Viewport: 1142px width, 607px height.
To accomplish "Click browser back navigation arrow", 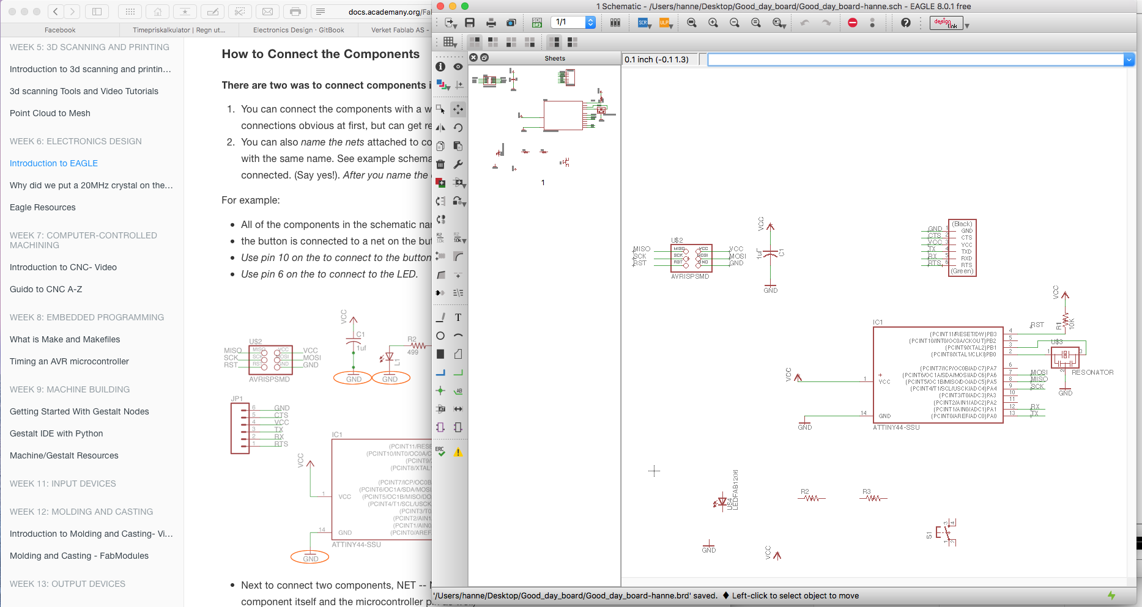I will click(x=56, y=12).
